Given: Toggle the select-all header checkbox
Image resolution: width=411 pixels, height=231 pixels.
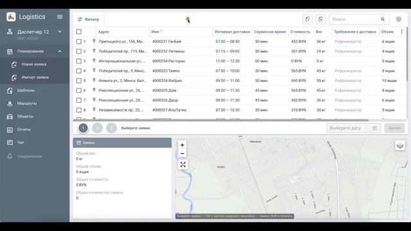Looking at the screenshot, I should 79,31.
